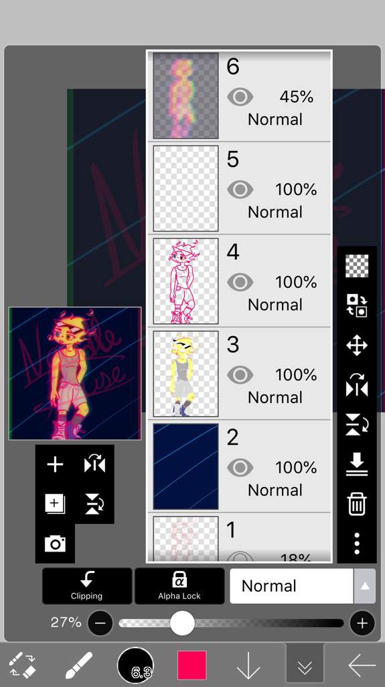The height and width of the screenshot is (687, 385).
Task: Collapse the layers panel with double chevron
Action: [x=305, y=666]
